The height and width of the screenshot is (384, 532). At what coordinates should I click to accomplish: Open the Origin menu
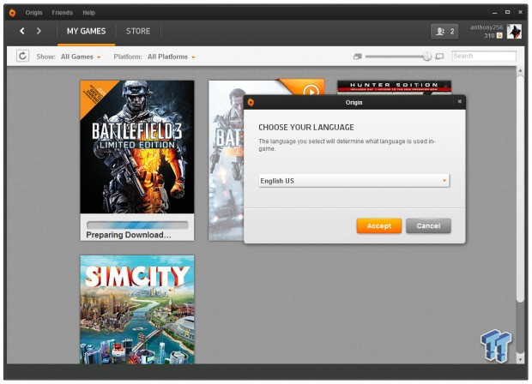[x=34, y=13]
